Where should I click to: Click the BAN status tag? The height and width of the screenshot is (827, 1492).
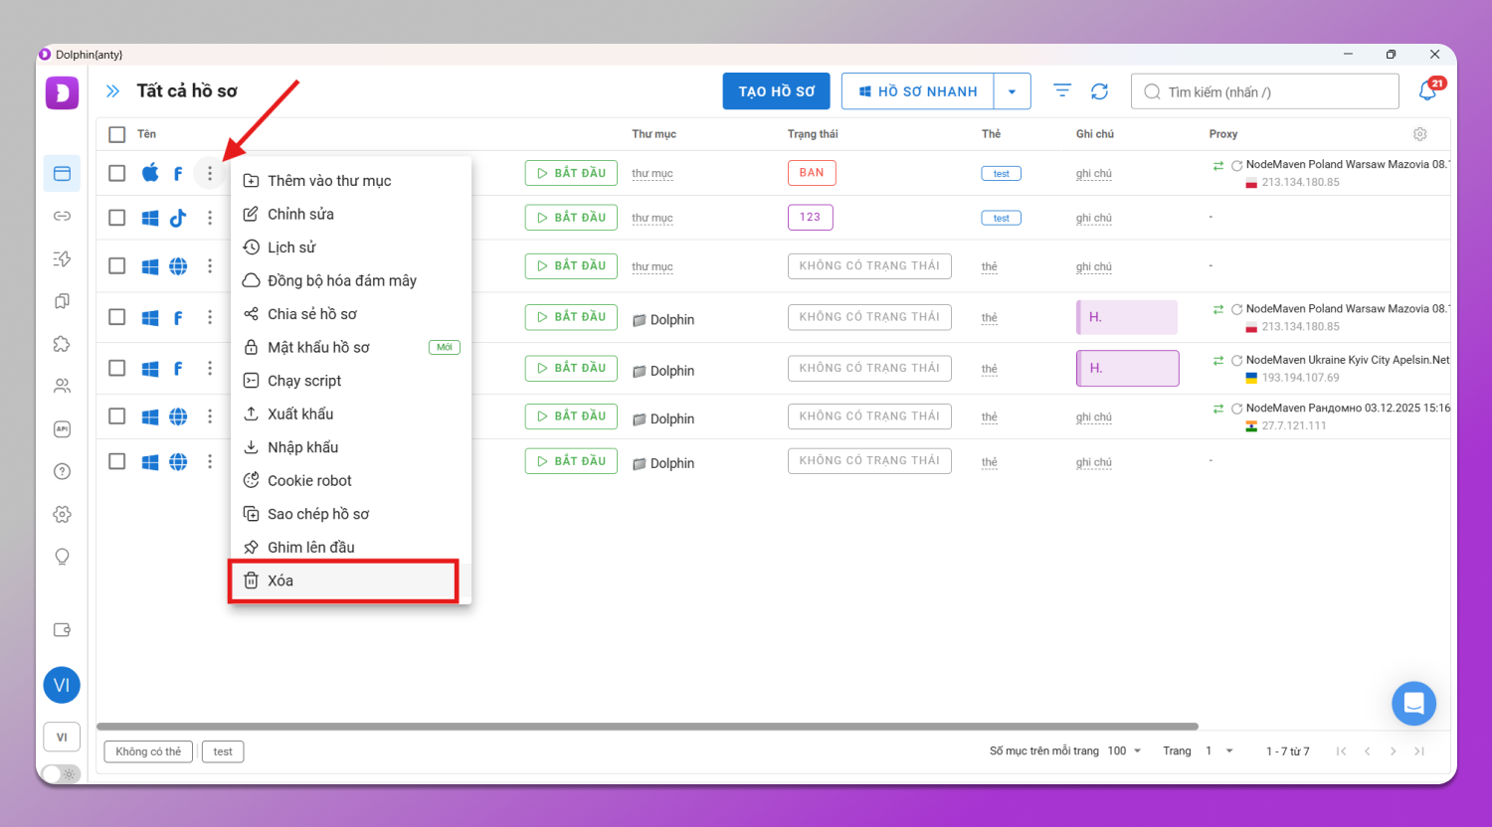(x=812, y=173)
